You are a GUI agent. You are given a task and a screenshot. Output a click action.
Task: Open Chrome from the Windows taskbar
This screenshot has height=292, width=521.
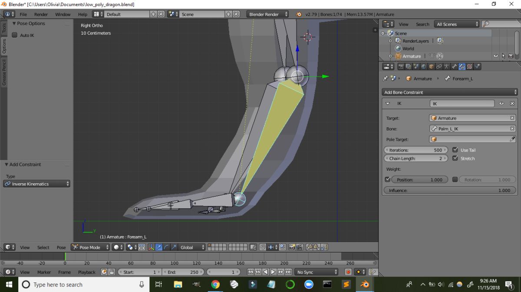click(215, 285)
